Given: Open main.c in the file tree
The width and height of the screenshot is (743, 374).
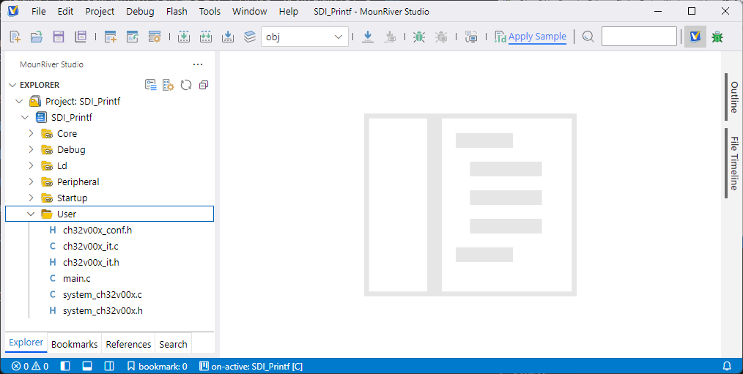Looking at the screenshot, I should tap(76, 279).
